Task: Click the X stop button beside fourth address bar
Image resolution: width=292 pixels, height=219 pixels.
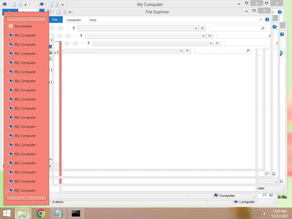Action: point(187,51)
